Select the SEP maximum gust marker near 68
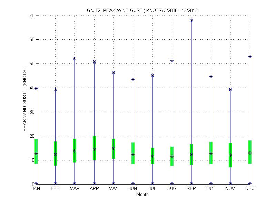Viewport: 276px width, 207px height. point(191,20)
